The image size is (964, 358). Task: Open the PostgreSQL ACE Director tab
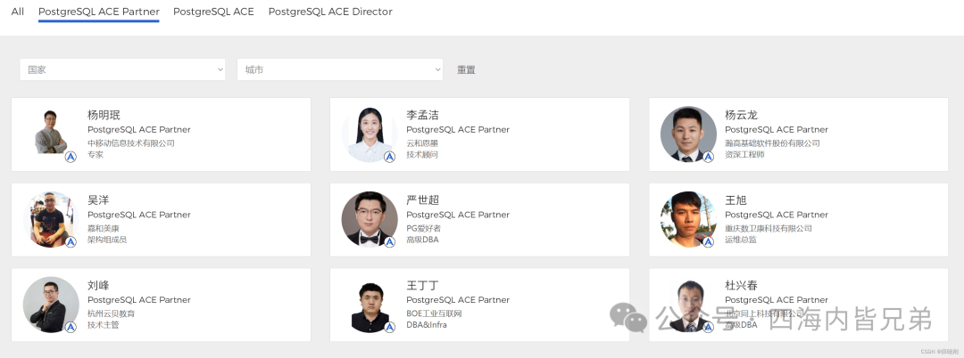330,12
